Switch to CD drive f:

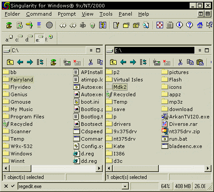coord(49,38)
